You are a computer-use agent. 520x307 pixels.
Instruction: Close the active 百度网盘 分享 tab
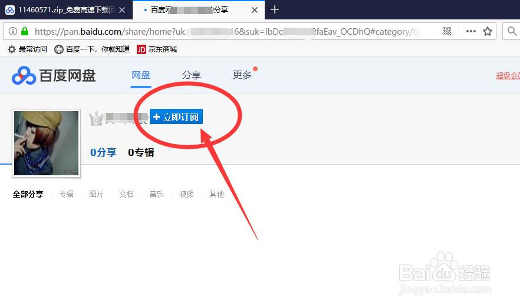pos(255,10)
